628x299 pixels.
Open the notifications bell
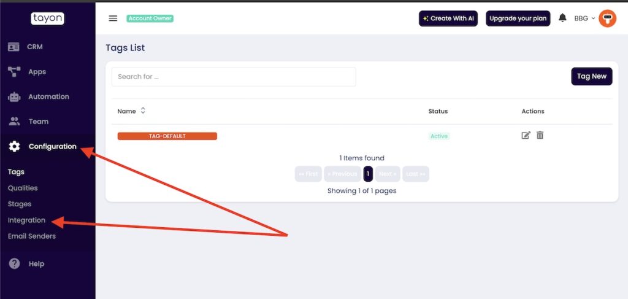[562, 18]
